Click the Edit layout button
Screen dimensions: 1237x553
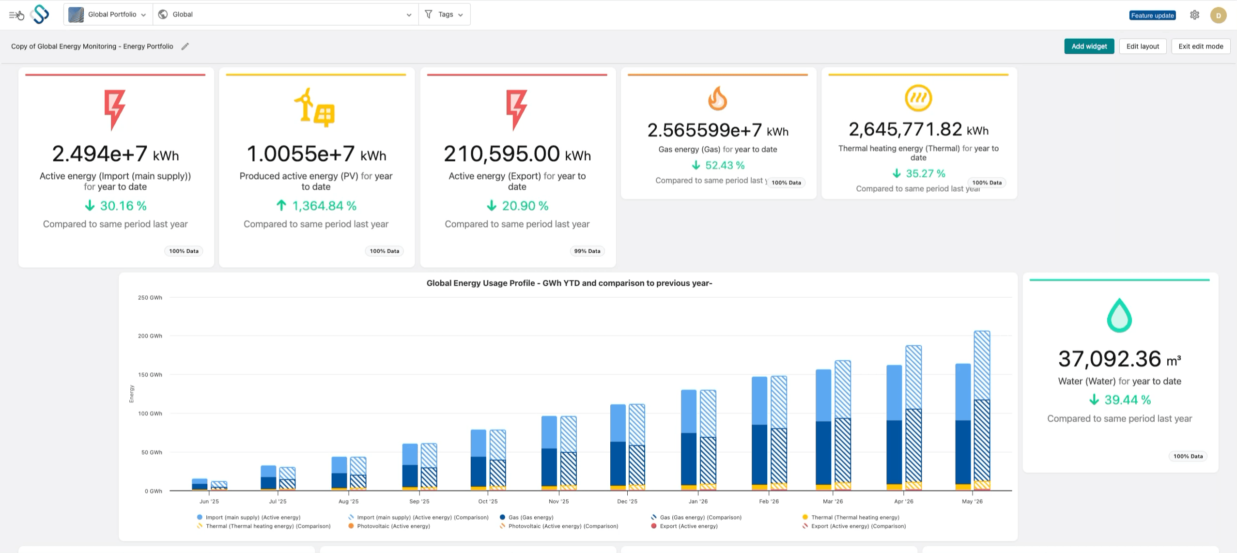click(x=1143, y=46)
